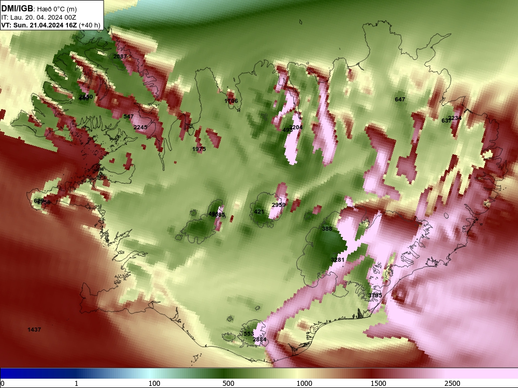The height and width of the screenshot is (388, 518).
Task: Click the legend label 1
Action: click(76, 383)
